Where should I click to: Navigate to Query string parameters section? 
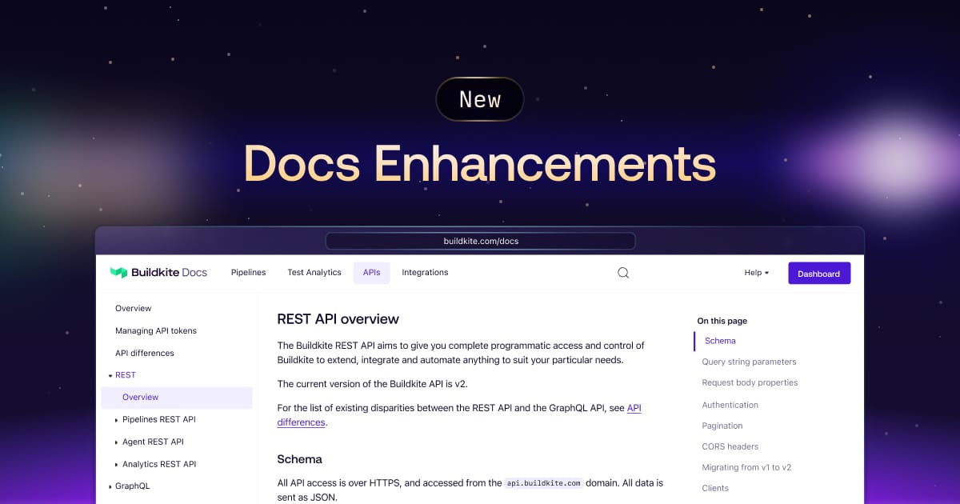point(749,362)
